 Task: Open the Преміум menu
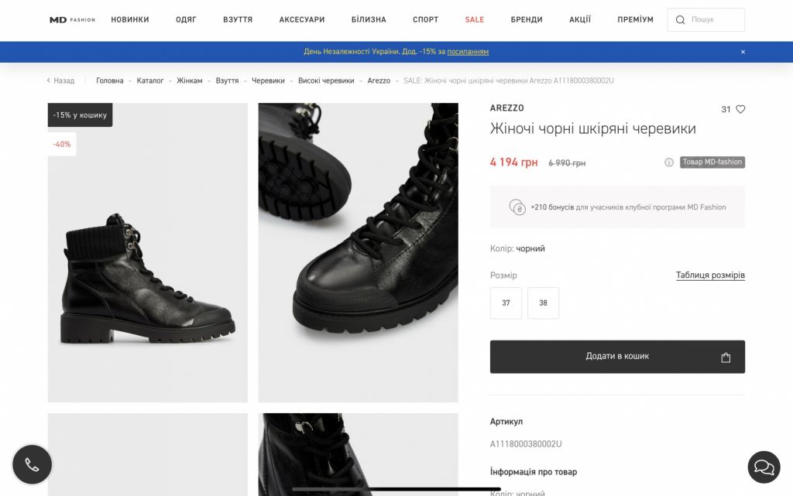point(635,19)
